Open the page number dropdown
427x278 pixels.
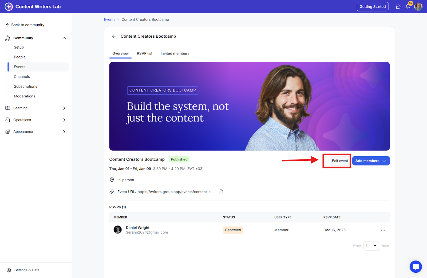[371, 246]
